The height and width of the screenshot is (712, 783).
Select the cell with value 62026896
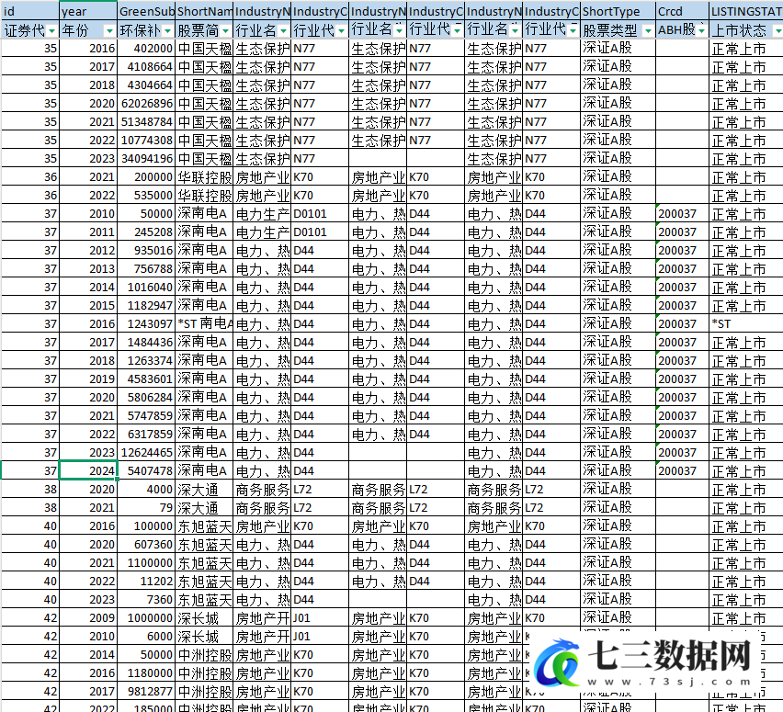(146, 103)
